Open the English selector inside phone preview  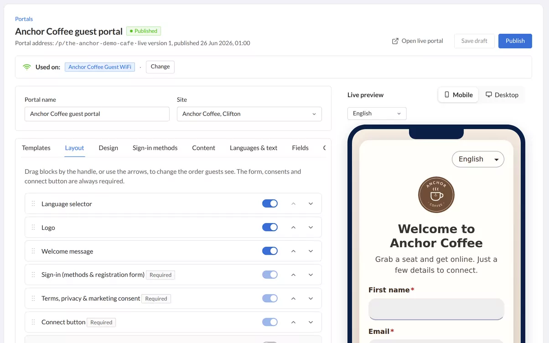click(478, 159)
